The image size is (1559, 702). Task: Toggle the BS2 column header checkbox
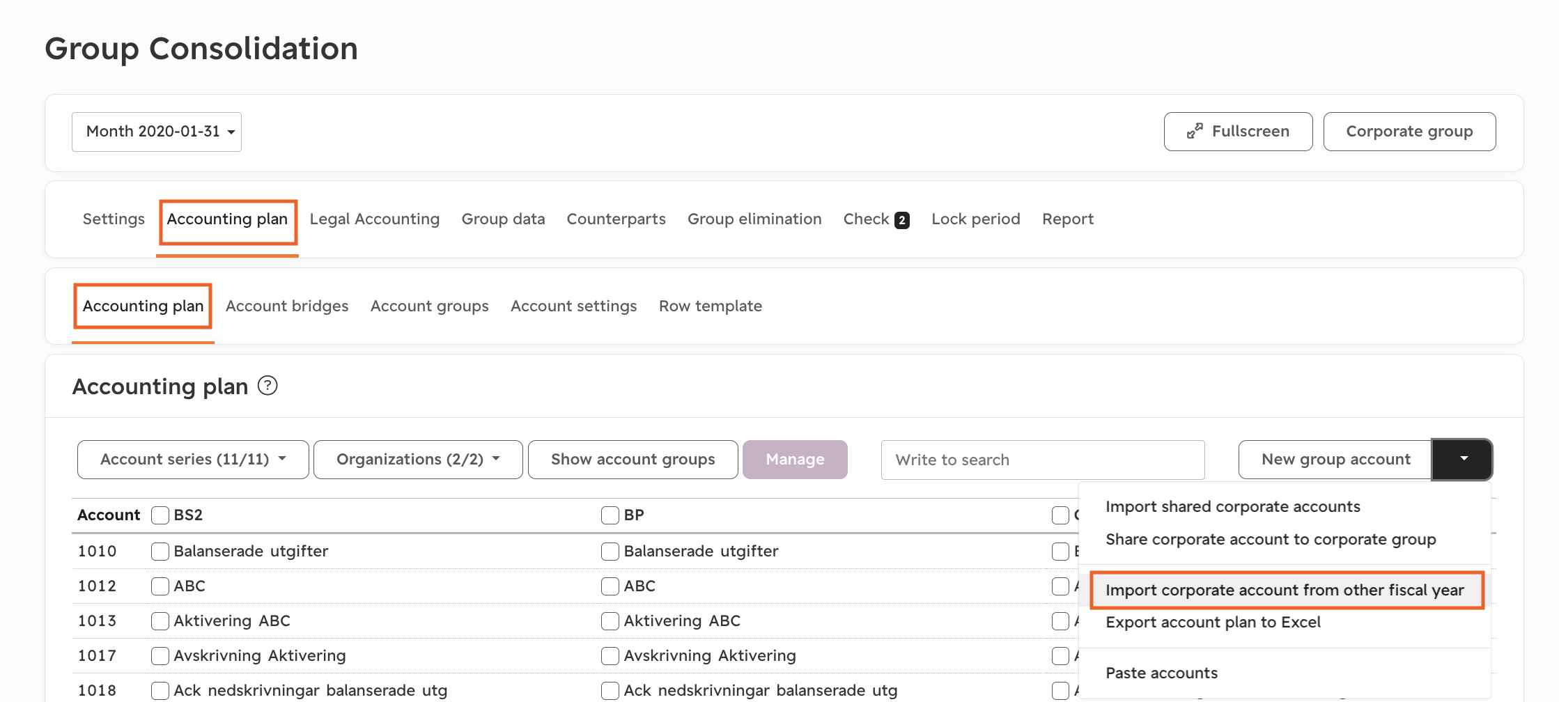tap(160, 515)
